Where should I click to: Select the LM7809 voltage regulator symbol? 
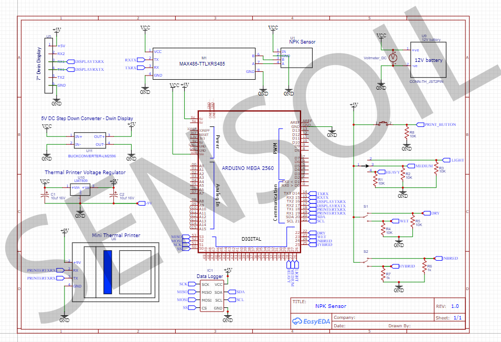click(x=79, y=188)
